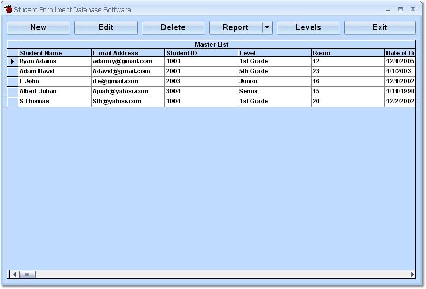Image resolution: width=426 pixels, height=289 pixels.
Task: Click birth date 4/1/2003 cell
Action: coord(400,72)
